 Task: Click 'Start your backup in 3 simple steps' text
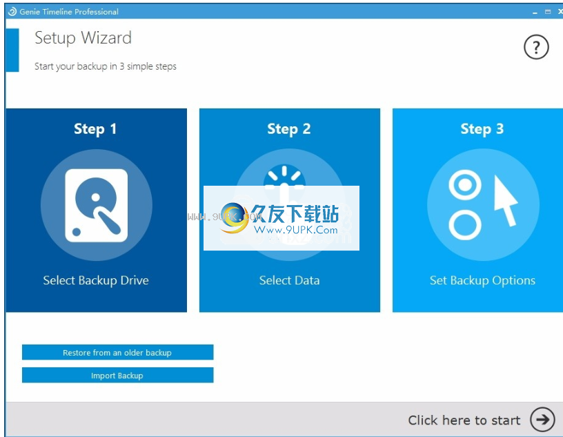click(x=105, y=66)
